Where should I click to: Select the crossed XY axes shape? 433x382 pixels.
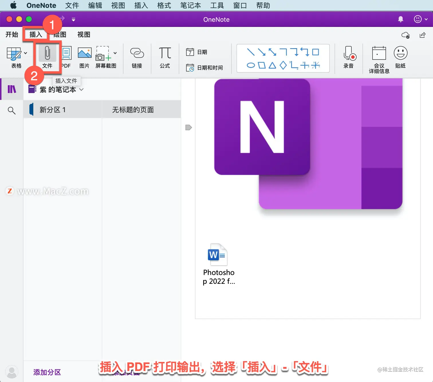click(x=305, y=65)
